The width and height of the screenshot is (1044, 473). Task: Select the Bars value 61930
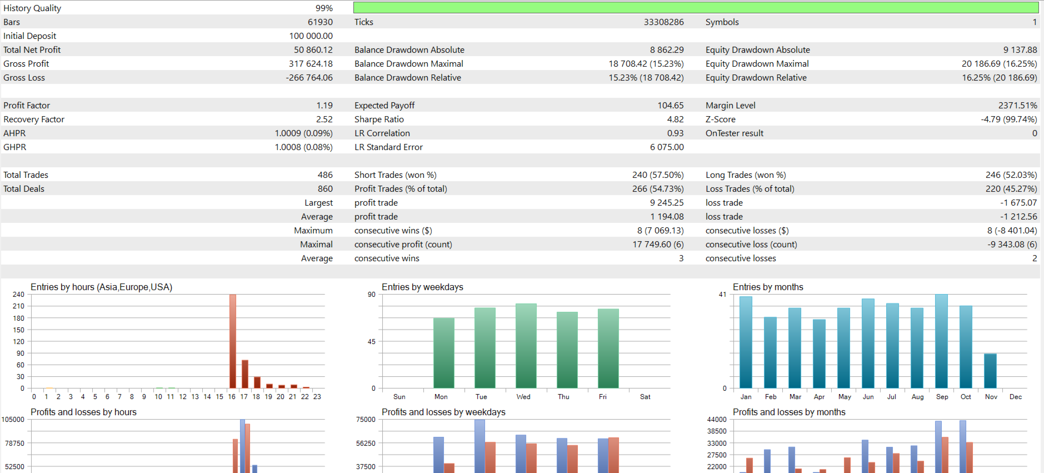click(320, 22)
